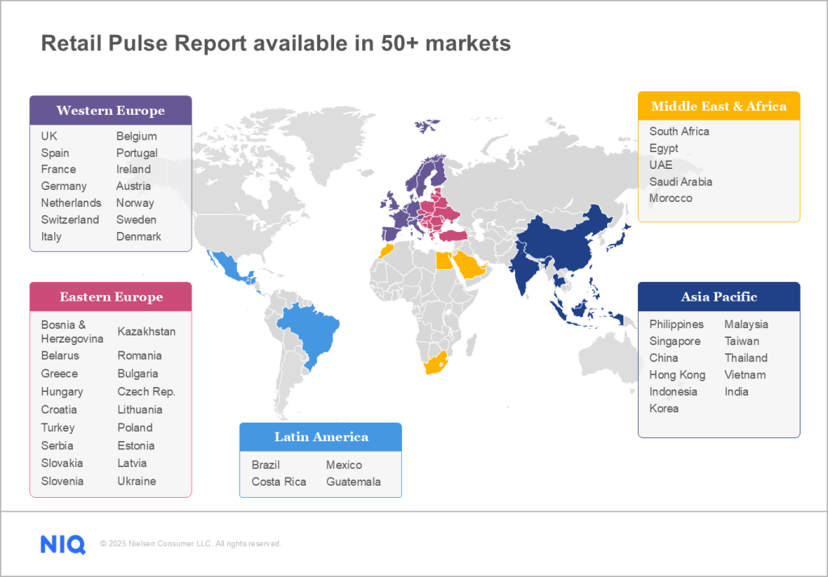Click the 'Netherlands' entry
Viewport: 828px width, 577px height.
coord(71,204)
